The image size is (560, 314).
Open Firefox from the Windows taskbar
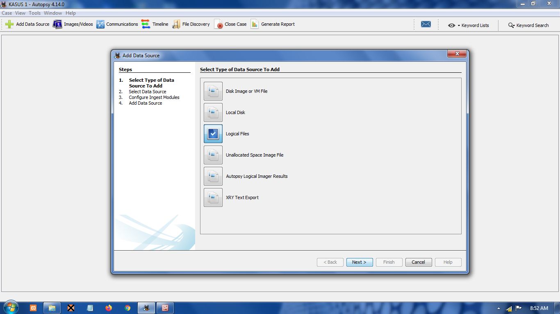[x=109, y=308]
